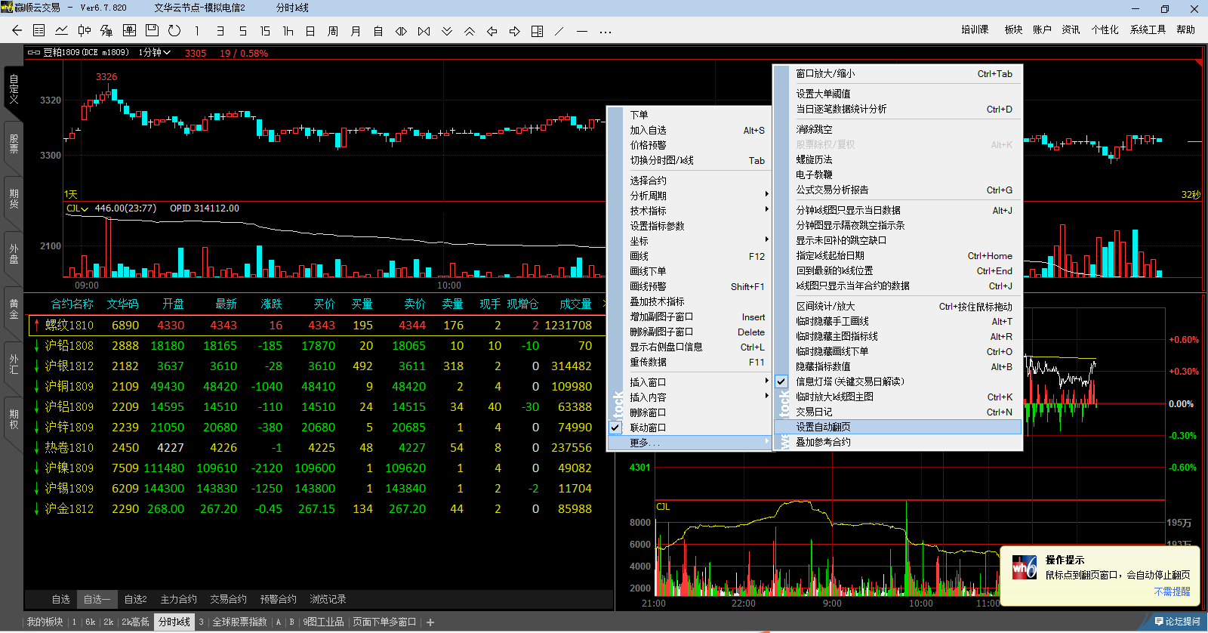Click the 论坛提问 button

[x=1177, y=622]
